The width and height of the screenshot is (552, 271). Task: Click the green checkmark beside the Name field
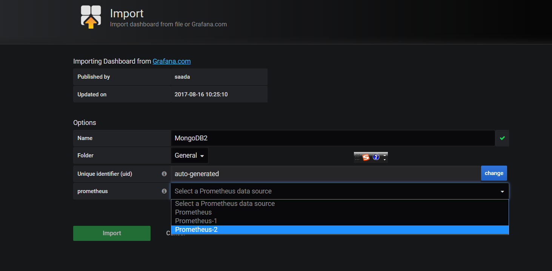pyautogui.click(x=502, y=138)
